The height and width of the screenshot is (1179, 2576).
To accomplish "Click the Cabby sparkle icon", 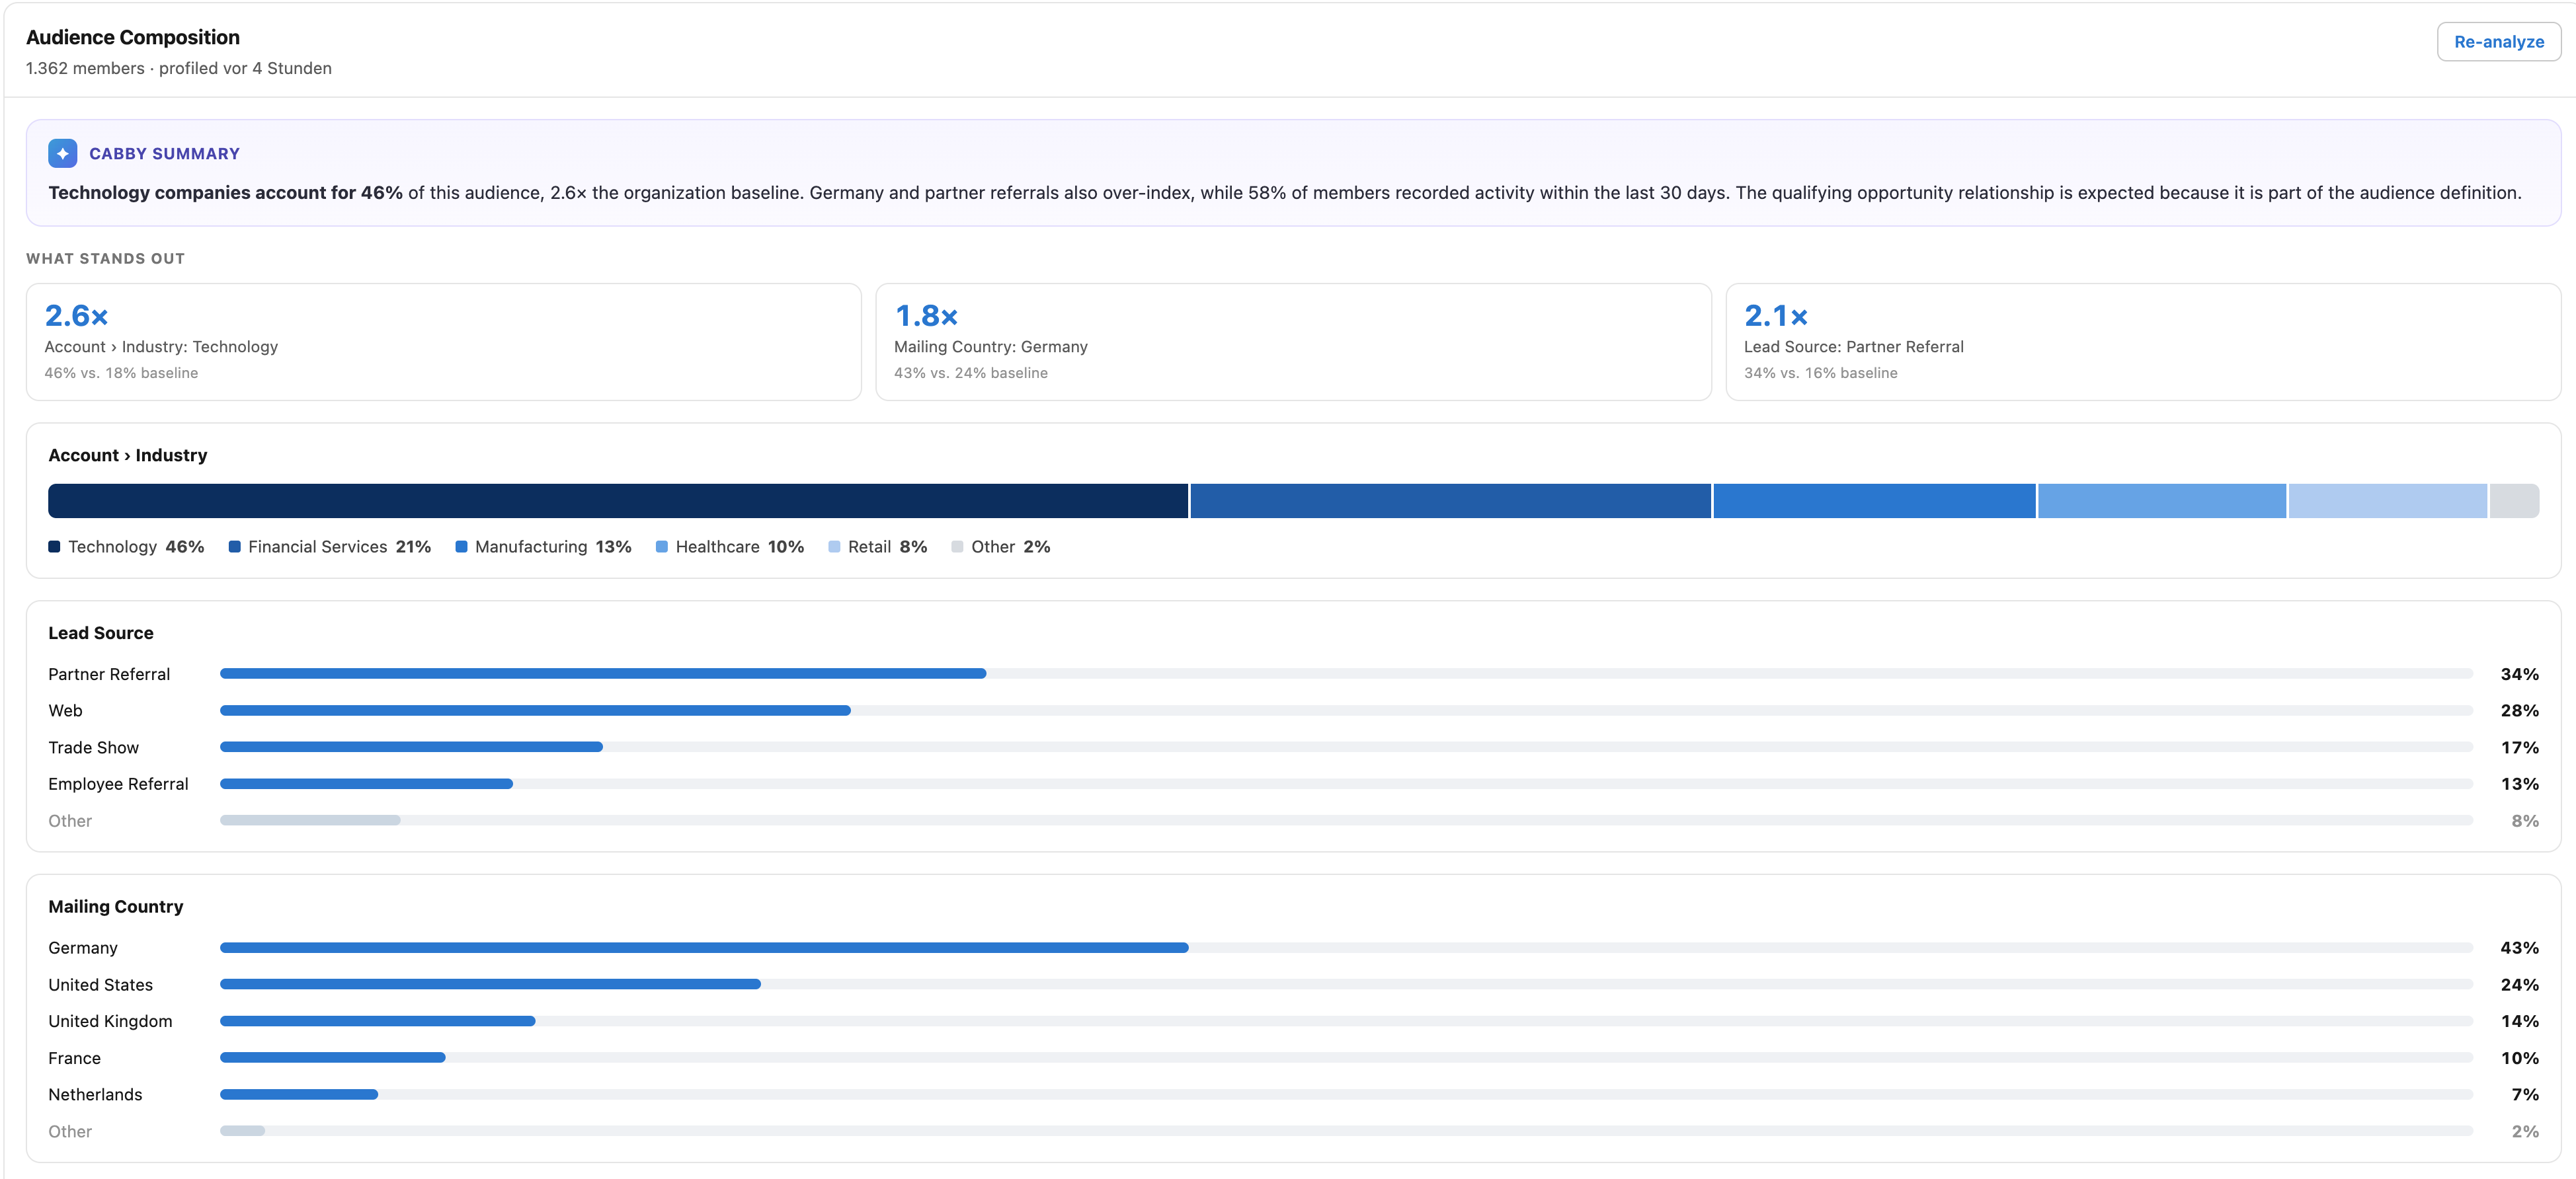I will pos(63,154).
